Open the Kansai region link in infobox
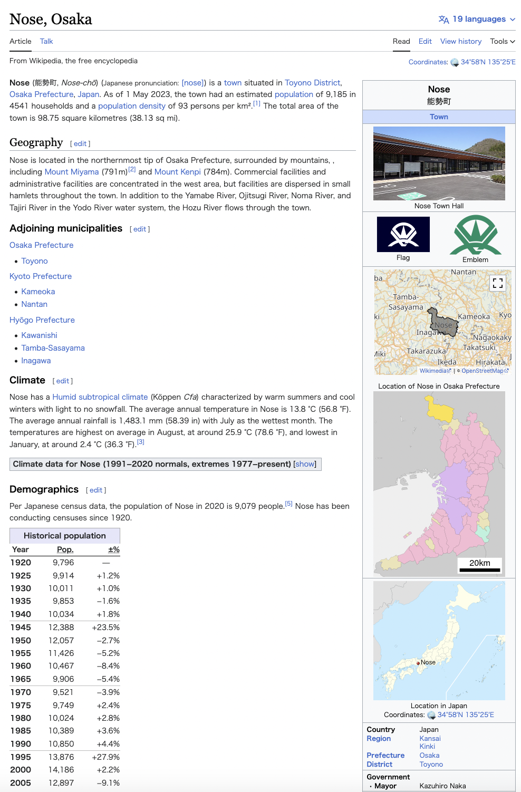This screenshot has width=521, height=792. click(x=430, y=739)
